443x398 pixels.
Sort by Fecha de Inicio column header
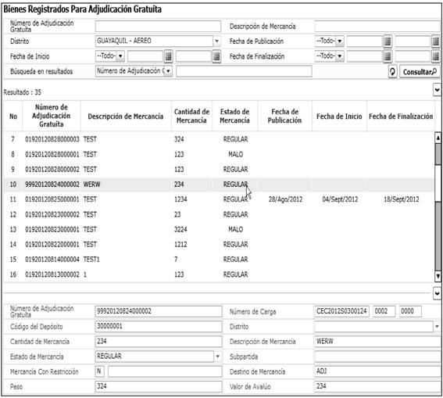(x=339, y=117)
